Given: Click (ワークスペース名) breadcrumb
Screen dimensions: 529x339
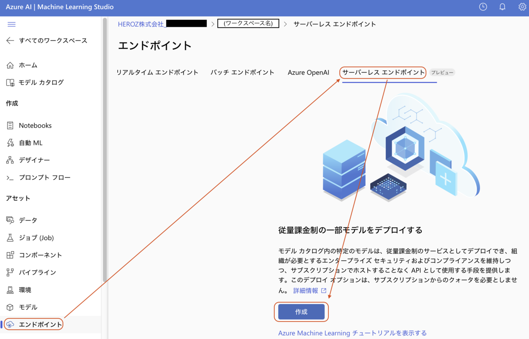Looking at the screenshot, I should pos(248,24).
